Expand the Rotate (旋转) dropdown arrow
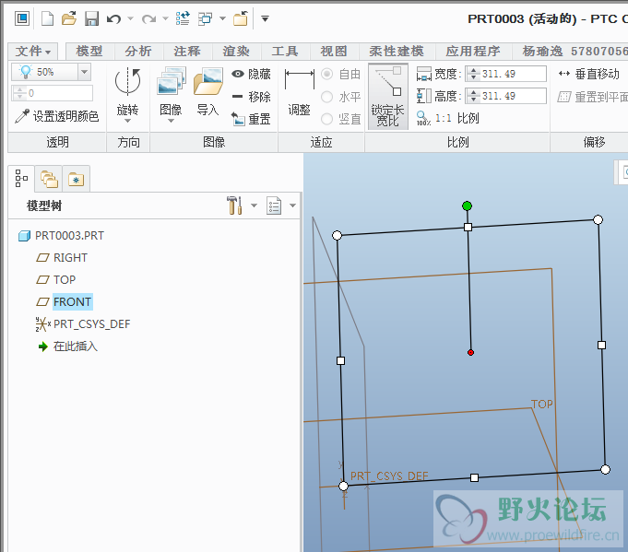Screen dimensions: 628x552 [128, 121]
